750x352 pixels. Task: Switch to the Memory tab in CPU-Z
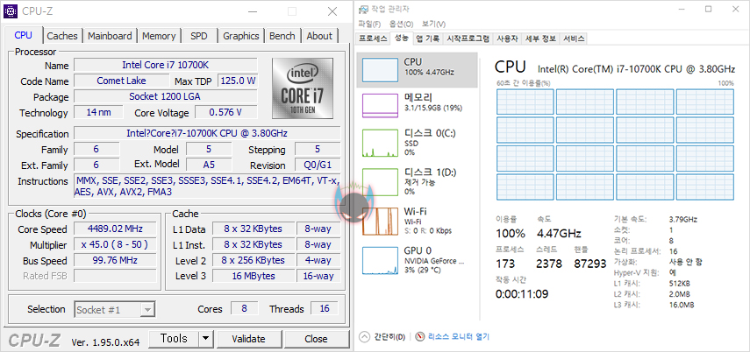coord(159,36)
